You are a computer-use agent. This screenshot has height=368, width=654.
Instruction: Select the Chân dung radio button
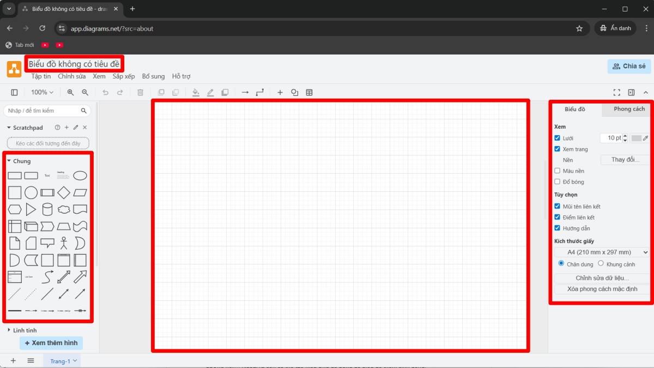[561, 263]
